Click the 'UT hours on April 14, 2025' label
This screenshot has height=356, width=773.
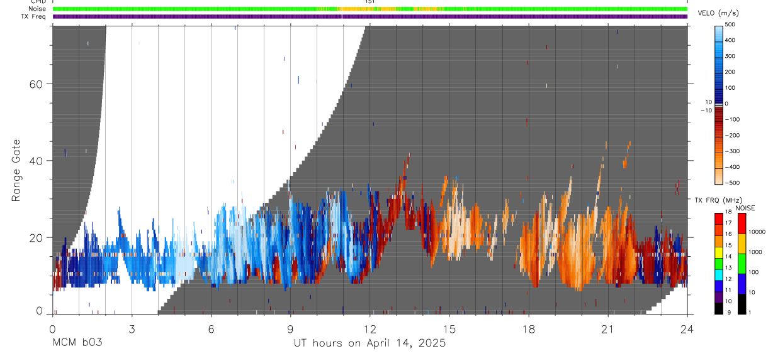coord(370,343)
